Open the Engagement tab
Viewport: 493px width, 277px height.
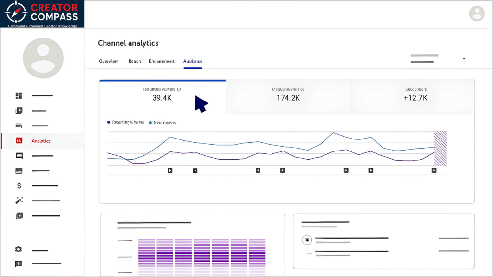161,61
